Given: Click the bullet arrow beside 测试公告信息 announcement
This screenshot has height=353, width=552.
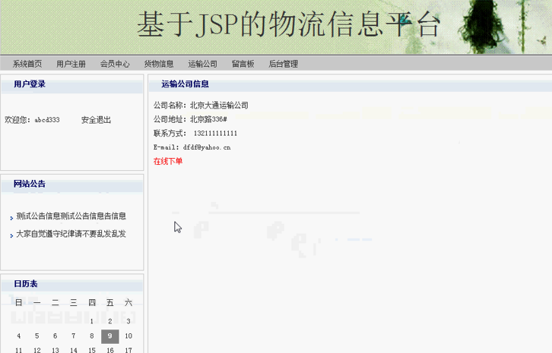Looking at the screenshot, I should click(x=11, y=218).
